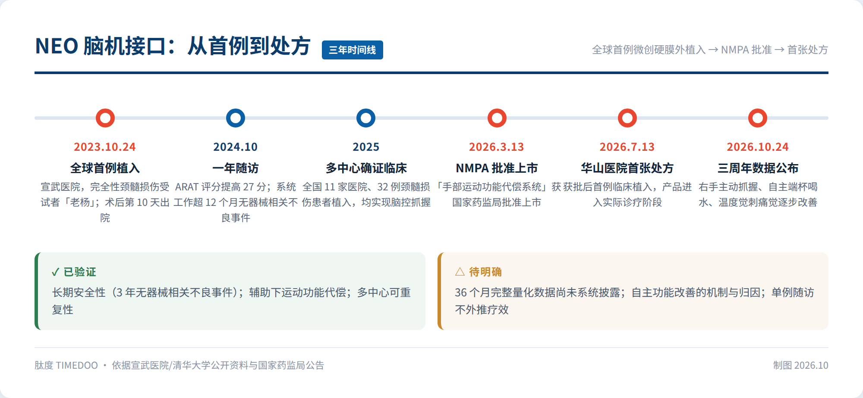The image size is (863, 398).
Task: Select the date text 2026.7.13
Action: 627,147
